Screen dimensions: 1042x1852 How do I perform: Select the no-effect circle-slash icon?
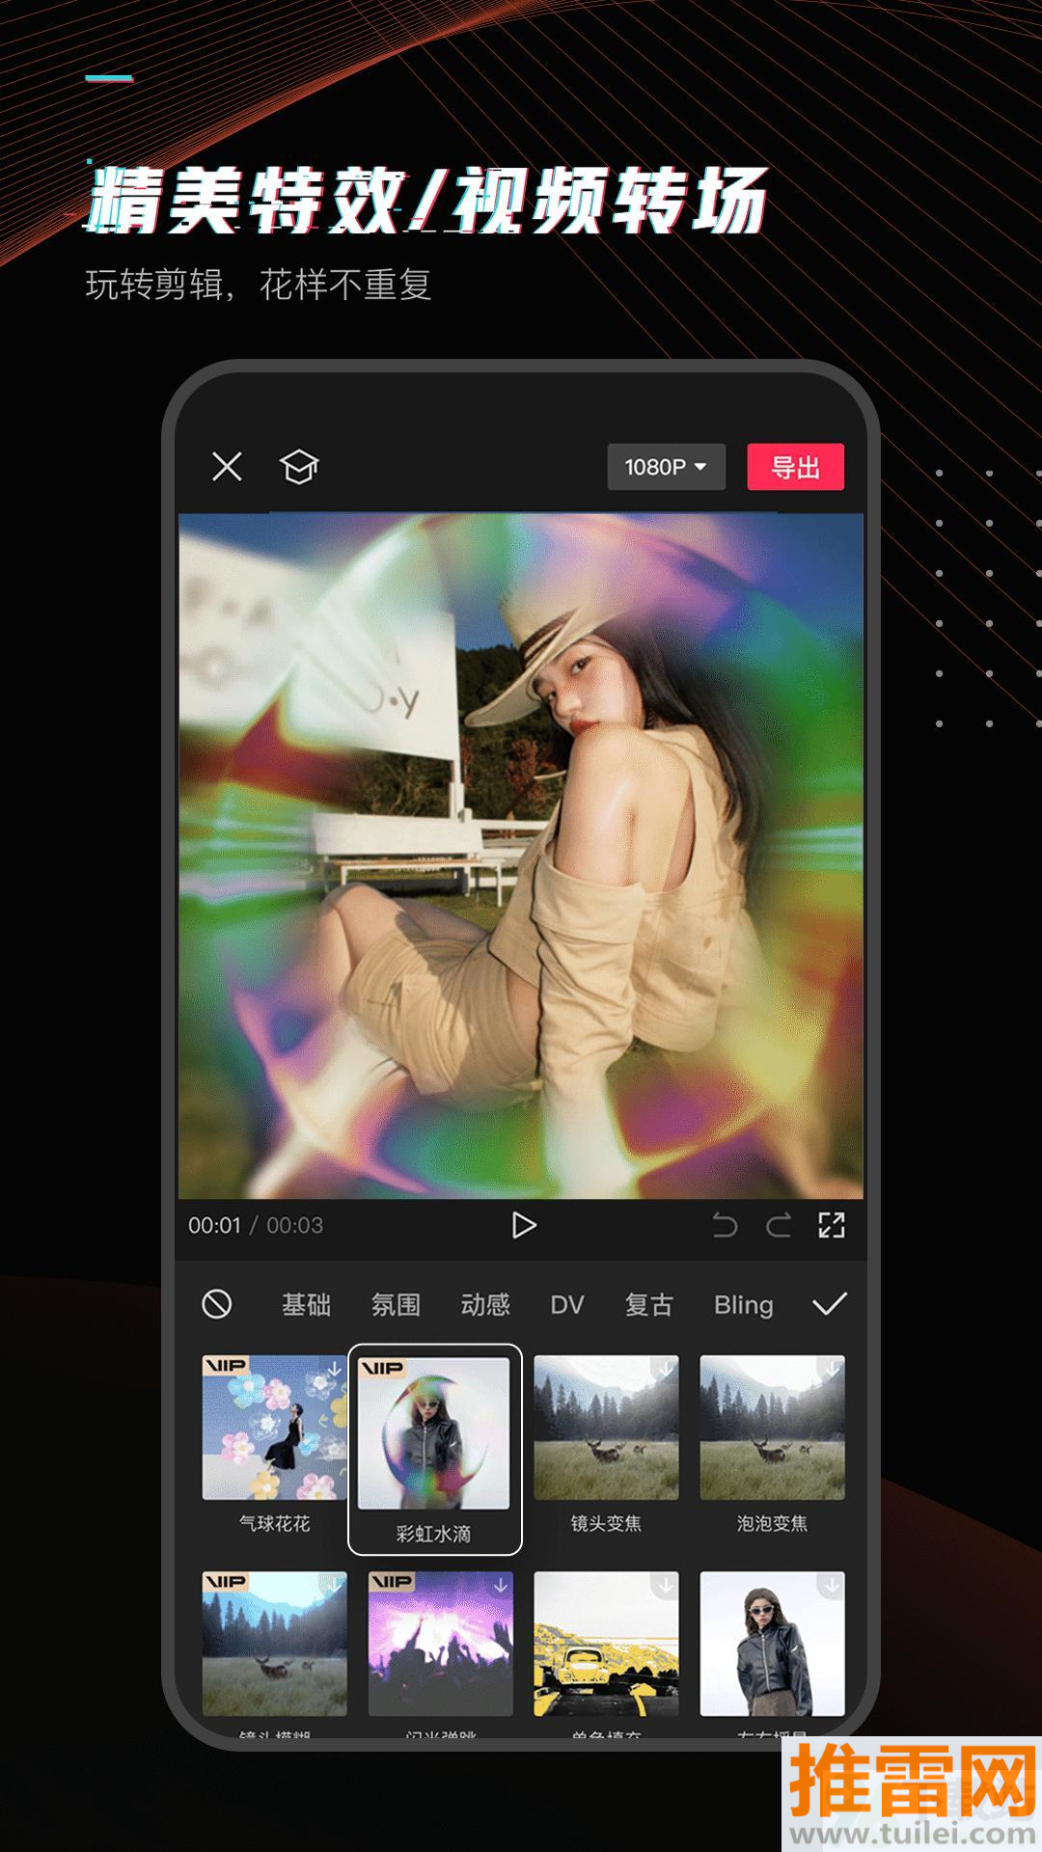coord(217,1304)
